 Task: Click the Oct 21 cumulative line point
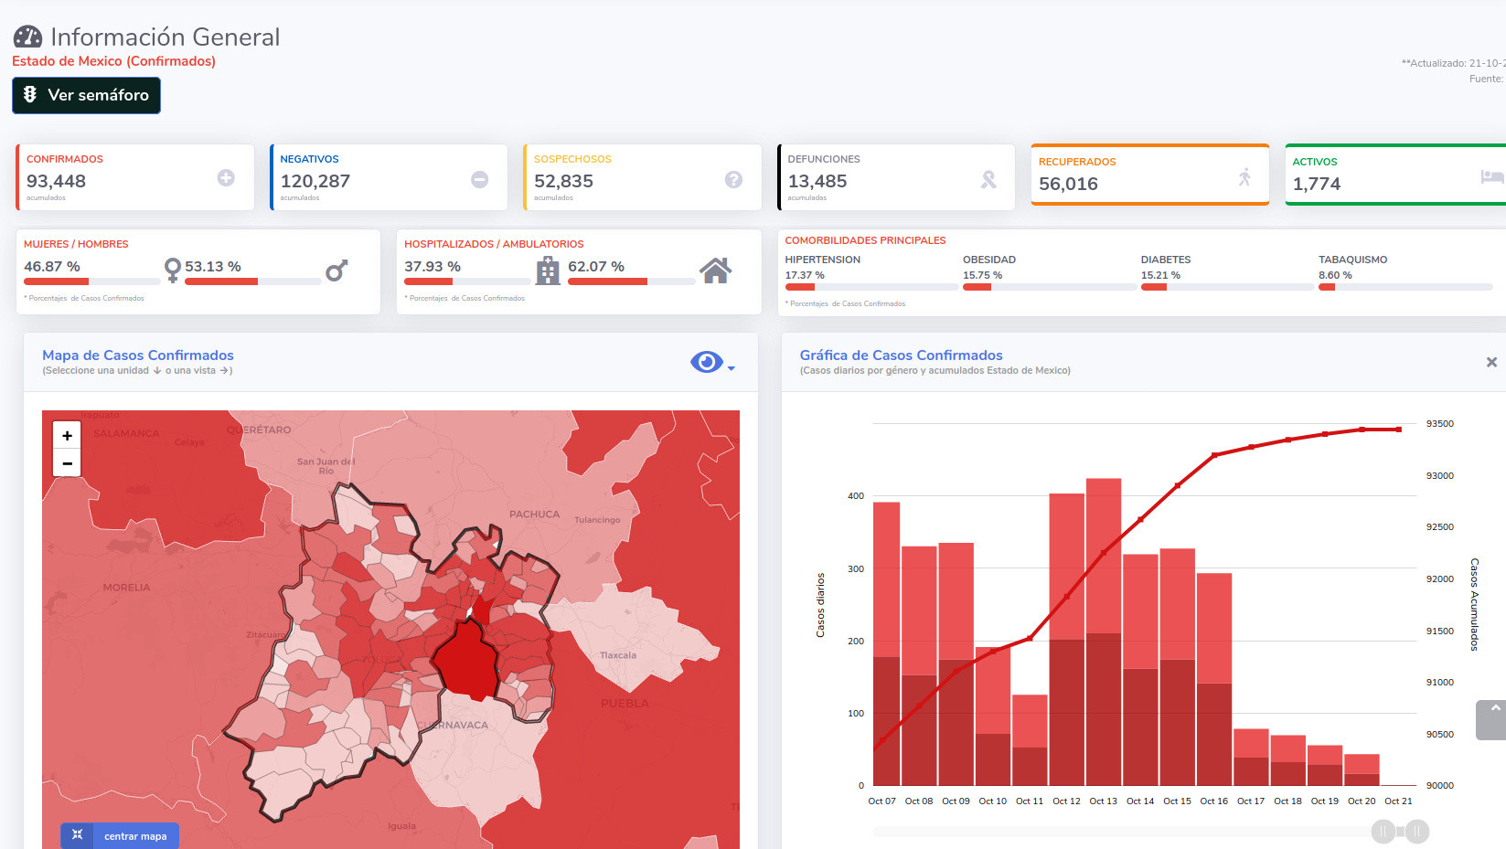pyautogui.click(x=1399, y=430)
